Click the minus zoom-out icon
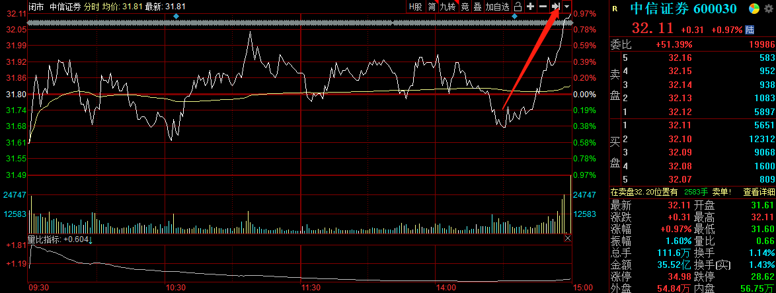Image resolution: width=776 pixels, height=293 pixels. pos(543,7)
